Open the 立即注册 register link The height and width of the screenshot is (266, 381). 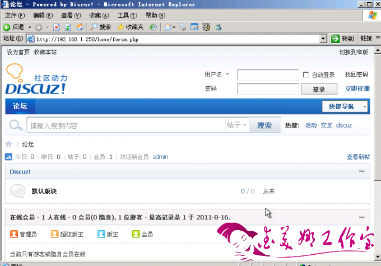pyautogui.click(x=357, y=88)
